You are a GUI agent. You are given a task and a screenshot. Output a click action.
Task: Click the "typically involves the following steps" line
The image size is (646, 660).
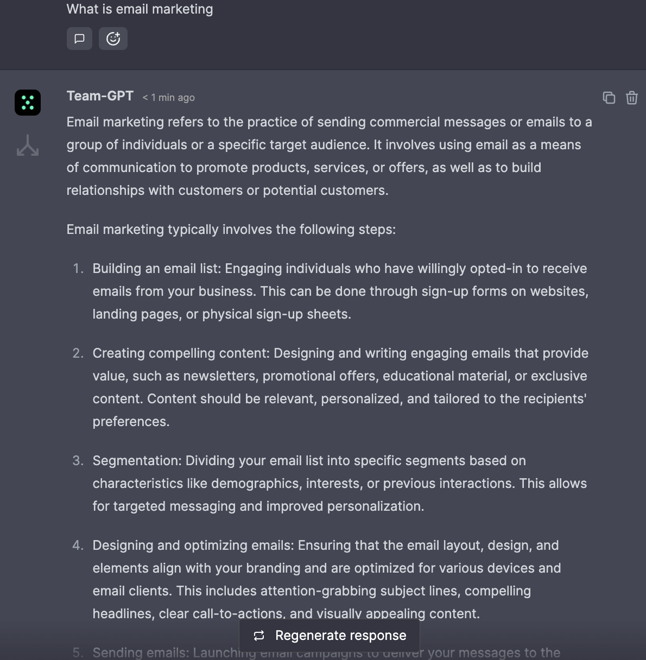pos(231,230)
